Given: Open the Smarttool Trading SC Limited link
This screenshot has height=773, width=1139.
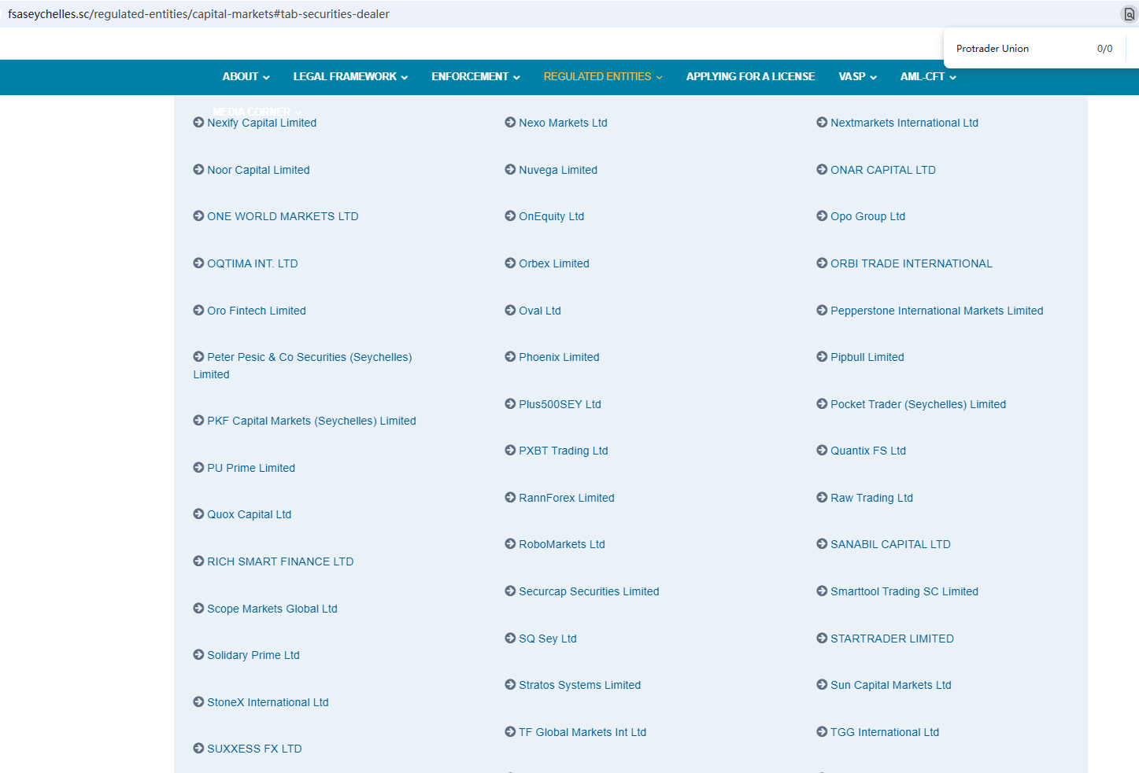Looking at the screenshot, I should (904, 591).
